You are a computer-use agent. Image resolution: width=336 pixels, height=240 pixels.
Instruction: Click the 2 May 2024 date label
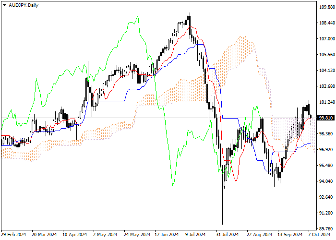(x=105, y=235)
